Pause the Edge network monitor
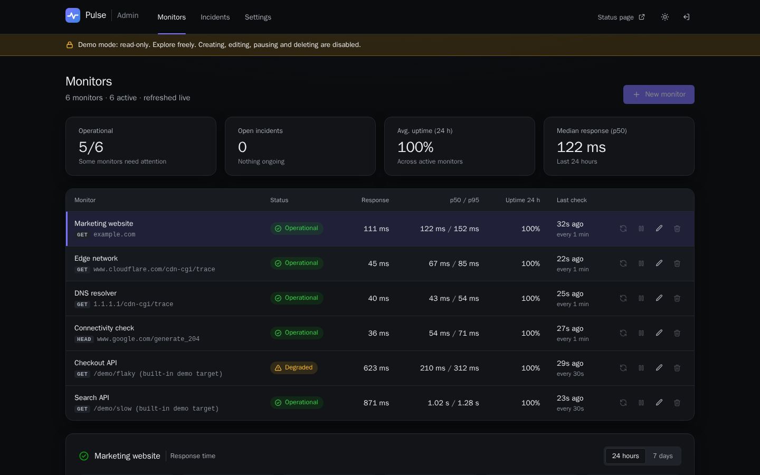Viewport: 760px width, 475px height. [x=641, y=263]
